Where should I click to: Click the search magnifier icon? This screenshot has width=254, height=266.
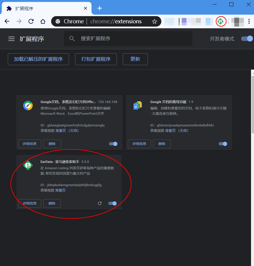point(72,39)
